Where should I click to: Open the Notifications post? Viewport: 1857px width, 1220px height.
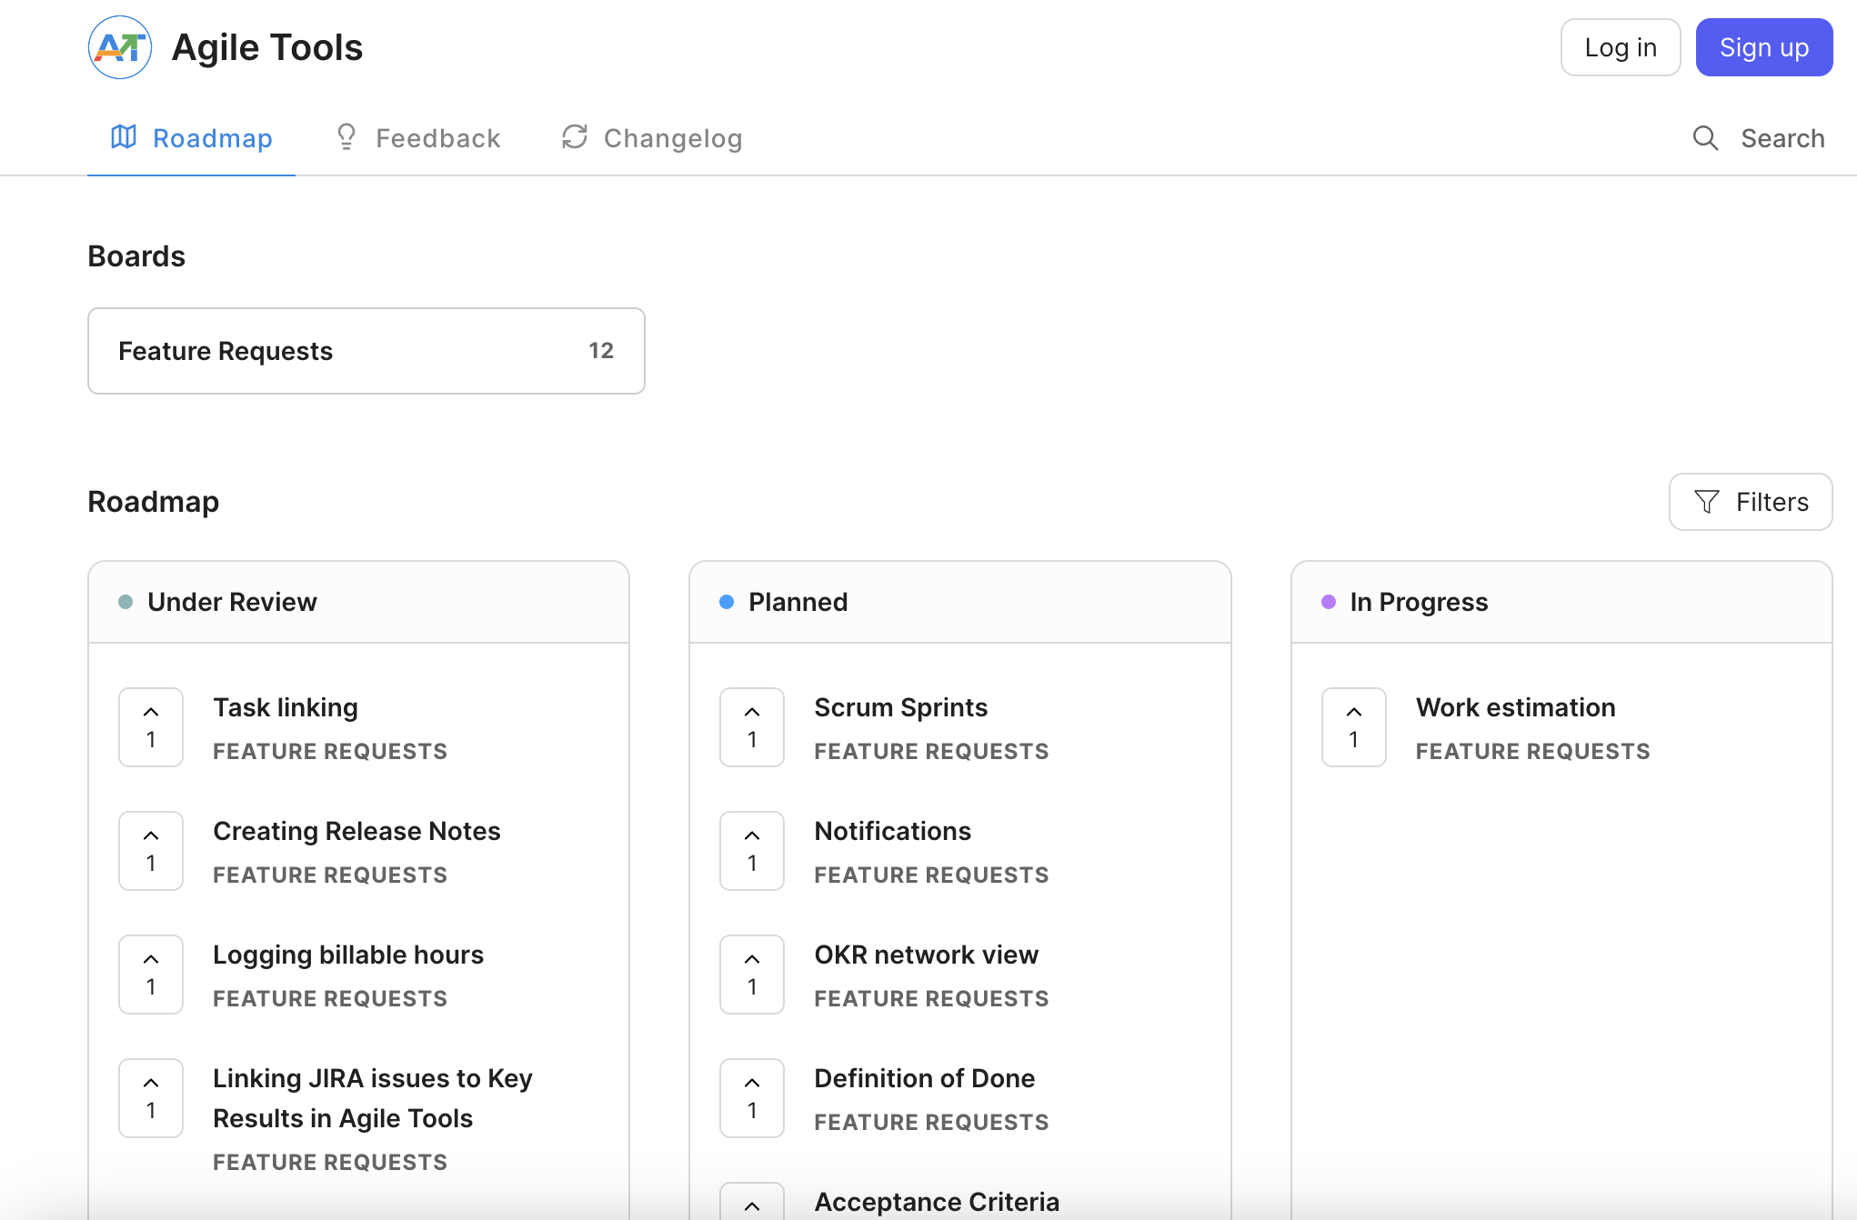coord(893,831)
